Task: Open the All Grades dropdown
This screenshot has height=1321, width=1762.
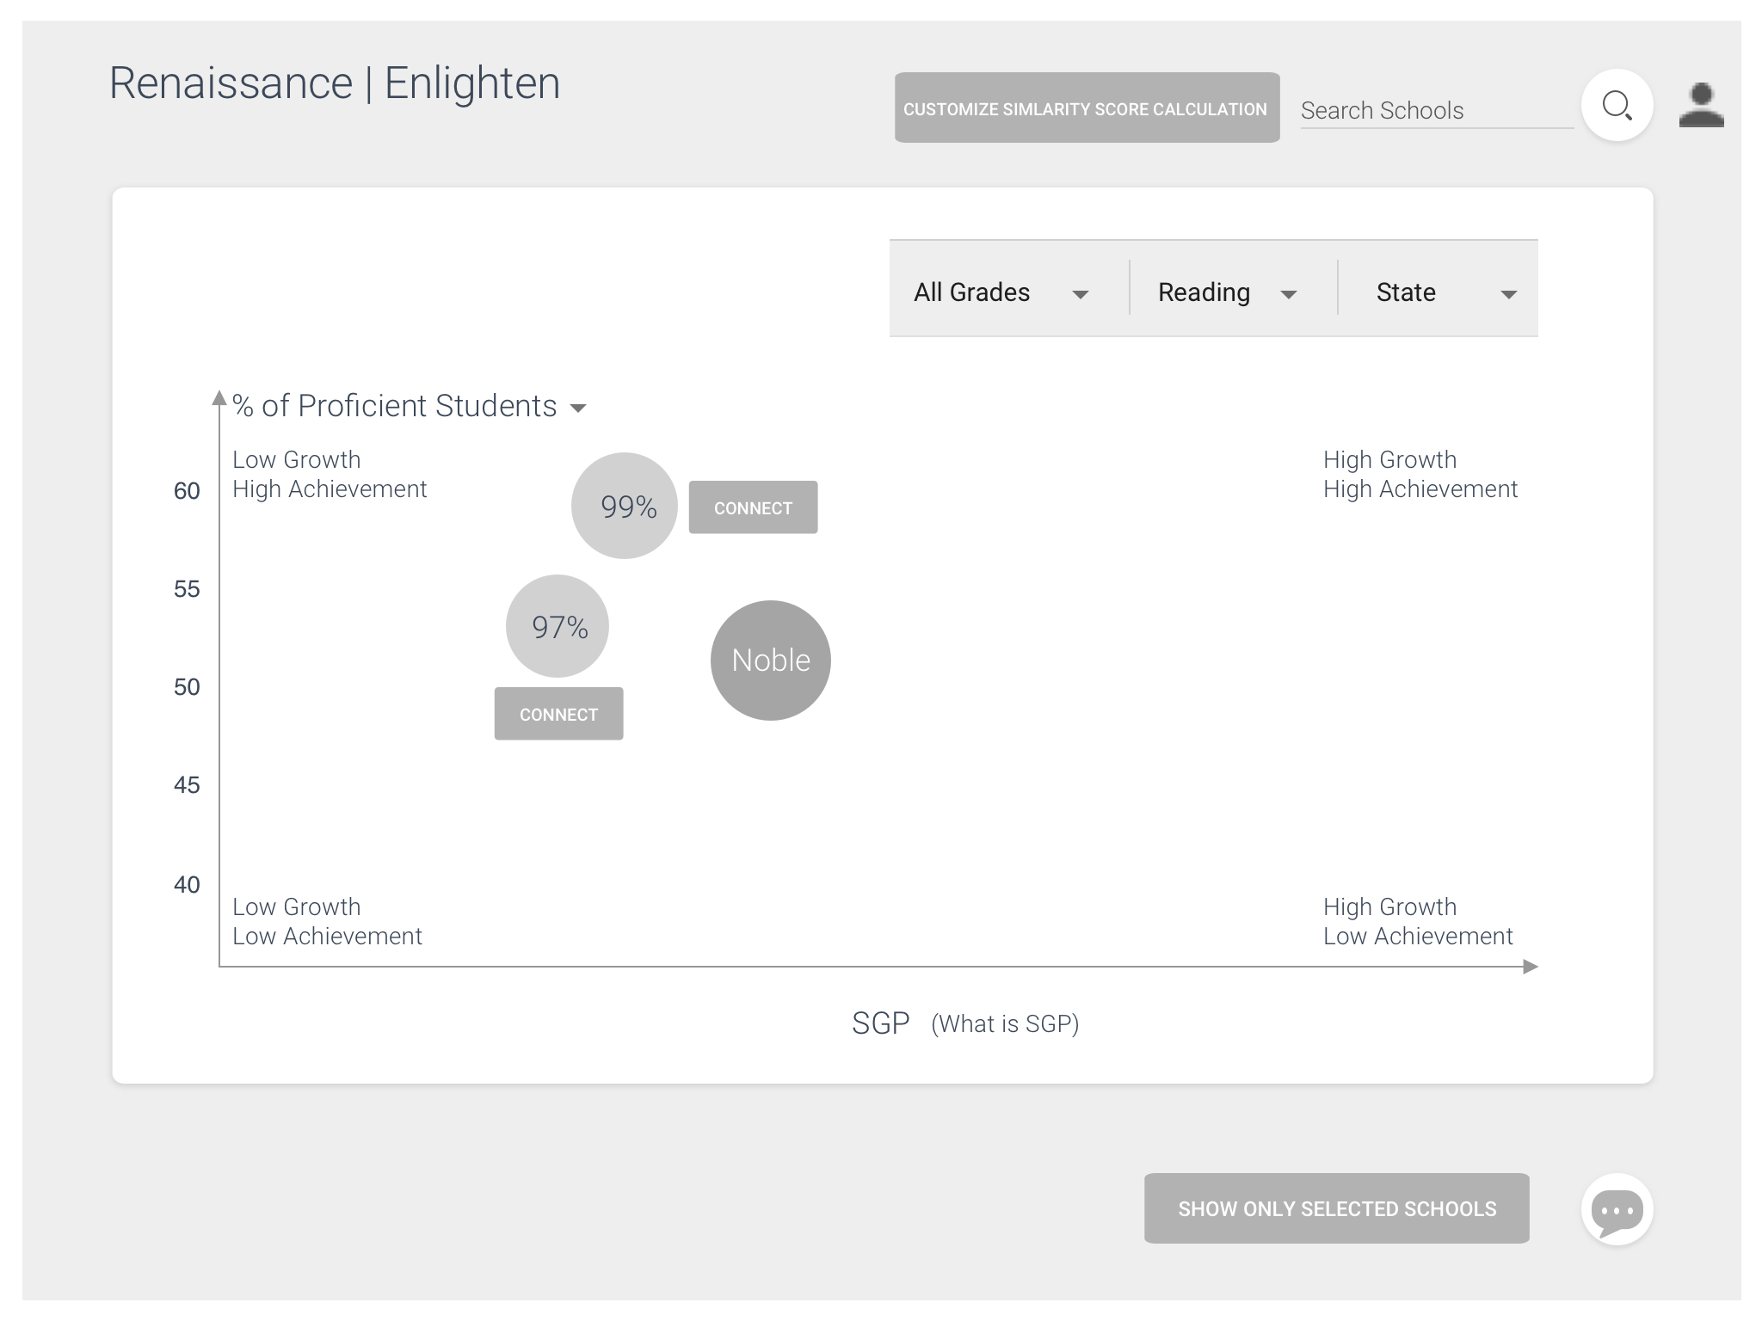Action: 1002,292
